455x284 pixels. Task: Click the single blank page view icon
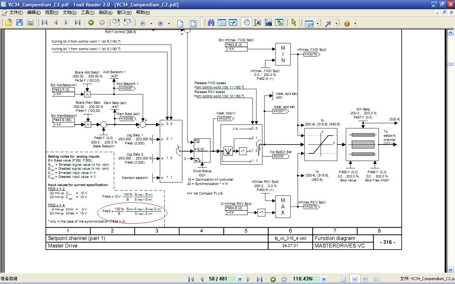180,23
